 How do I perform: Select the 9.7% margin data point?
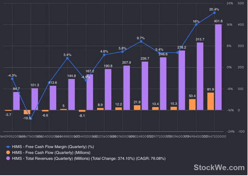click(x=141, y=42)
